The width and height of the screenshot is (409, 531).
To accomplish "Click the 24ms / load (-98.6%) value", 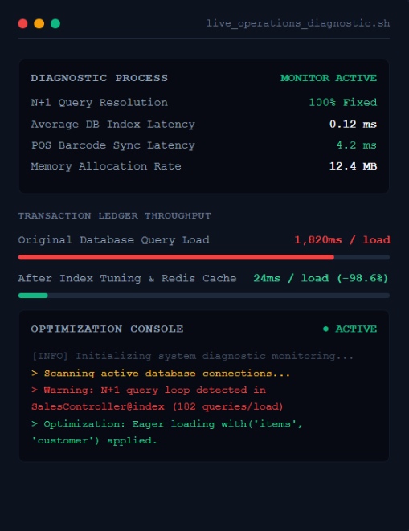I will [x=321, y=279].
